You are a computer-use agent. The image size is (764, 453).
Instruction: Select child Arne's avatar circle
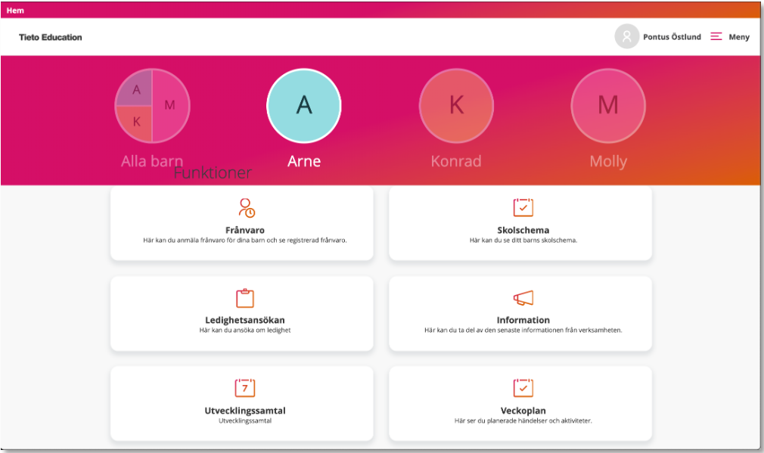point(304,106)
